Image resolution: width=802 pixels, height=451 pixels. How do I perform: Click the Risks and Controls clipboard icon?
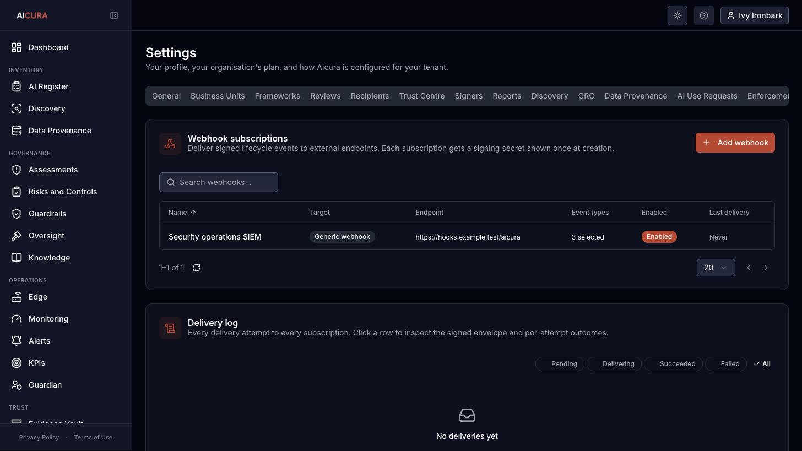17,192
